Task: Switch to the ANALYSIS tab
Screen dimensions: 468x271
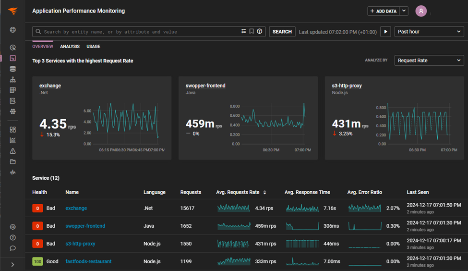Action: click(x=70, y=46)
